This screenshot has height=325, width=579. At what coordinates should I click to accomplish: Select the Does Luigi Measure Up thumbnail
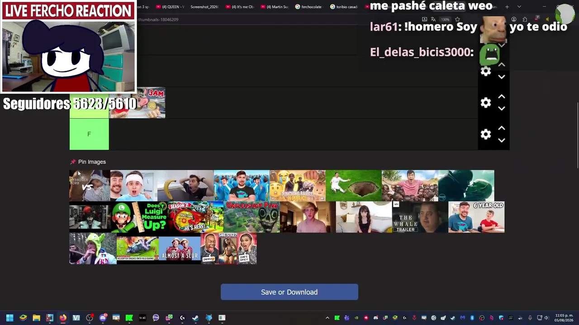point(139,217)
